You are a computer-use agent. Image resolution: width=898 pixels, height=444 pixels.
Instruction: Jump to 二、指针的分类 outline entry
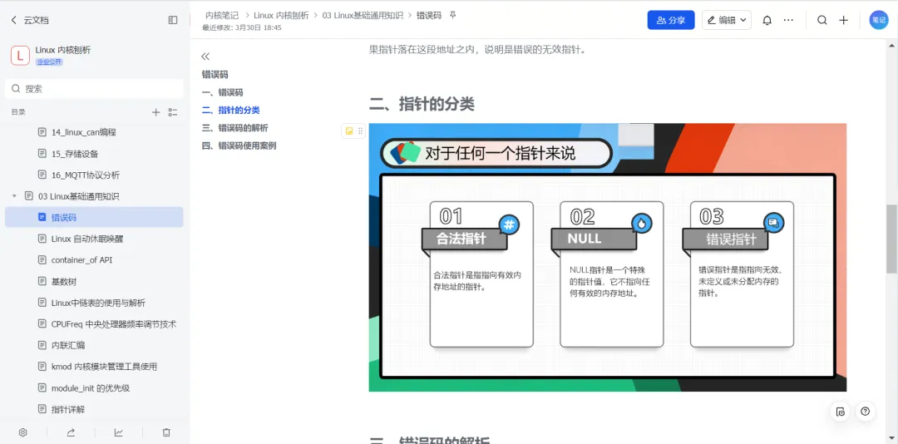pos(231,110)
